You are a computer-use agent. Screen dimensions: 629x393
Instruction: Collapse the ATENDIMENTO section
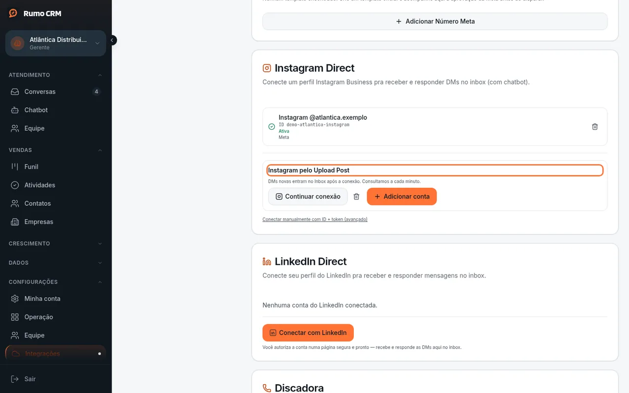pos(56,75)
